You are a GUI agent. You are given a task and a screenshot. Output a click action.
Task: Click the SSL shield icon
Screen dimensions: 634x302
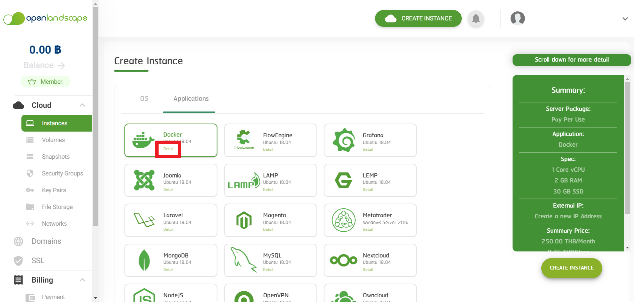click(x=18, y=260)
